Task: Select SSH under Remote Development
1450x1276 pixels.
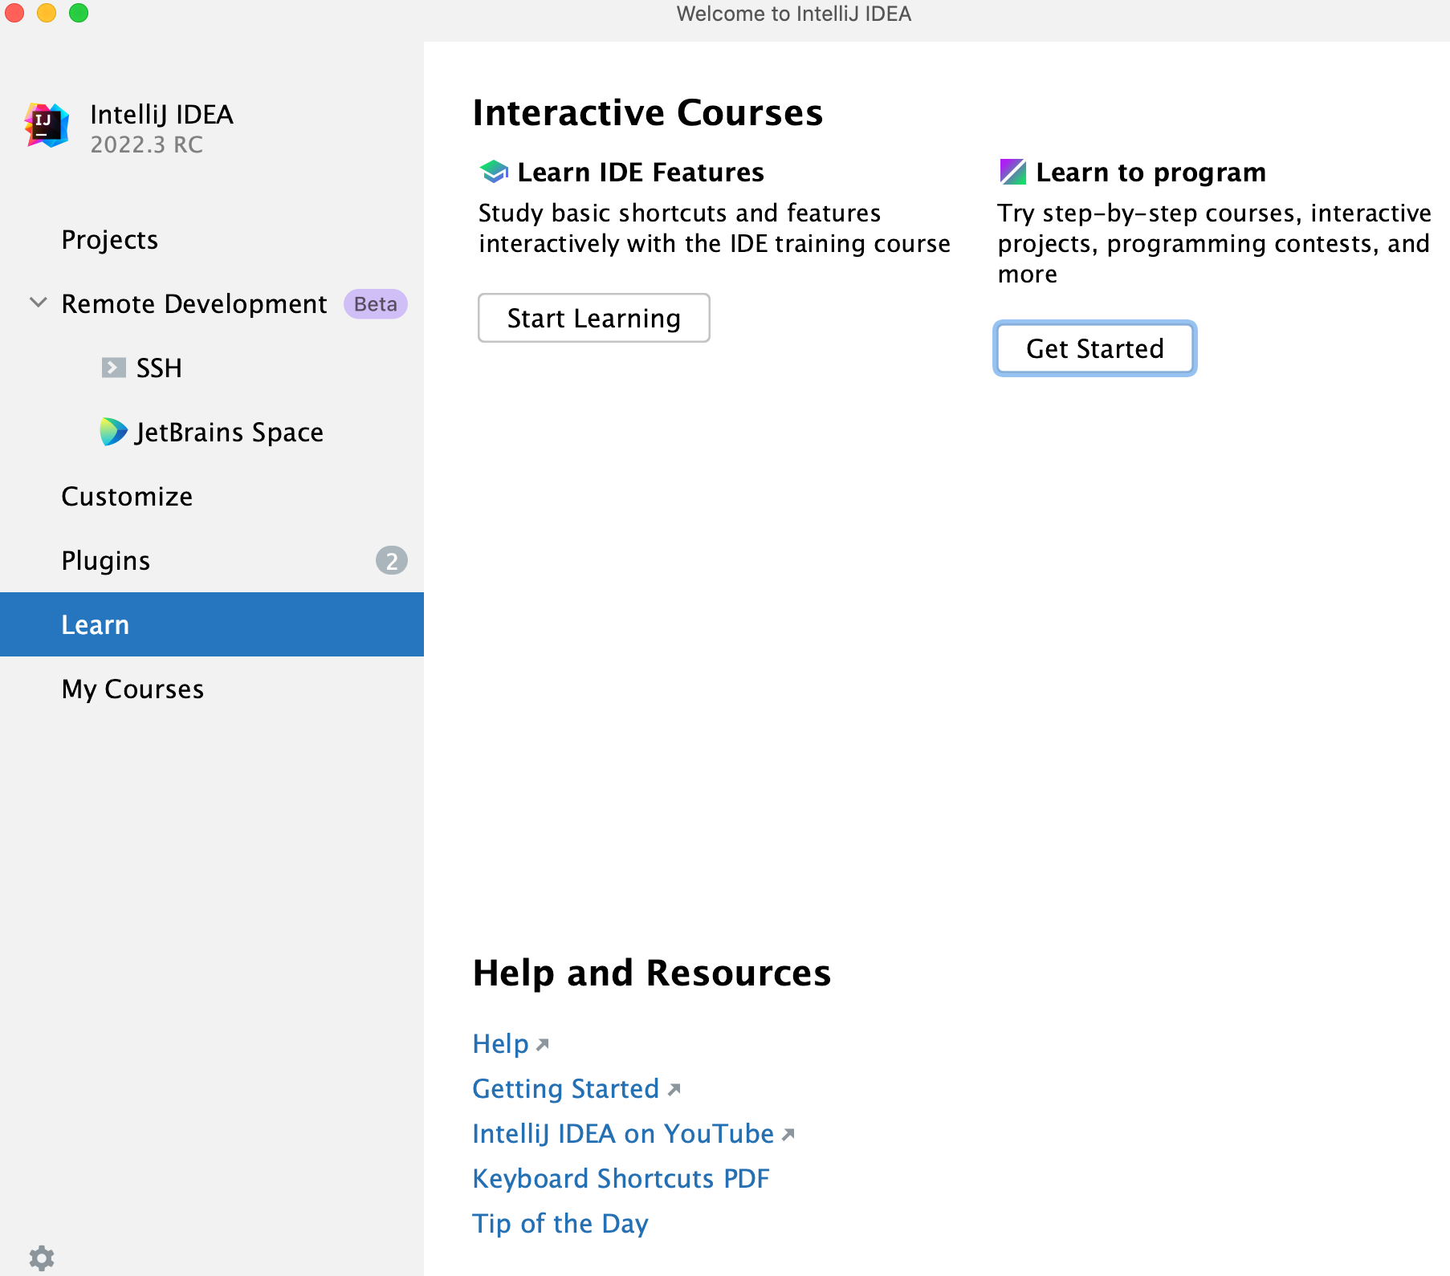Action: click(212, 368)
